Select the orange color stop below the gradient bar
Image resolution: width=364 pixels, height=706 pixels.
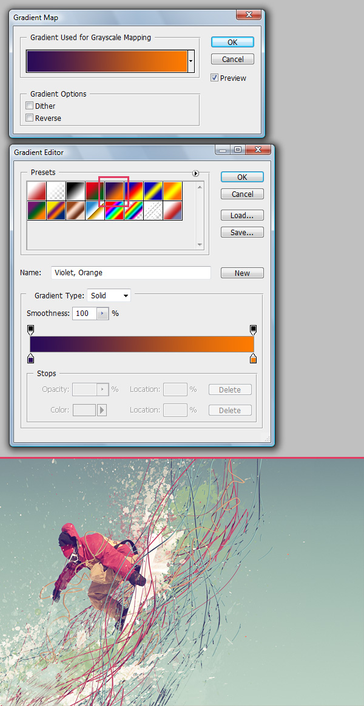tap(254, 358)
